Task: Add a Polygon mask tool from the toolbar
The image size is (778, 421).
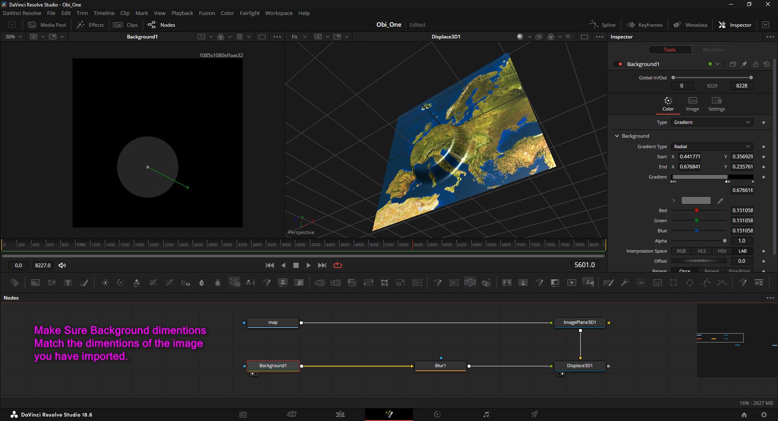Action: [x=706, y=283]
